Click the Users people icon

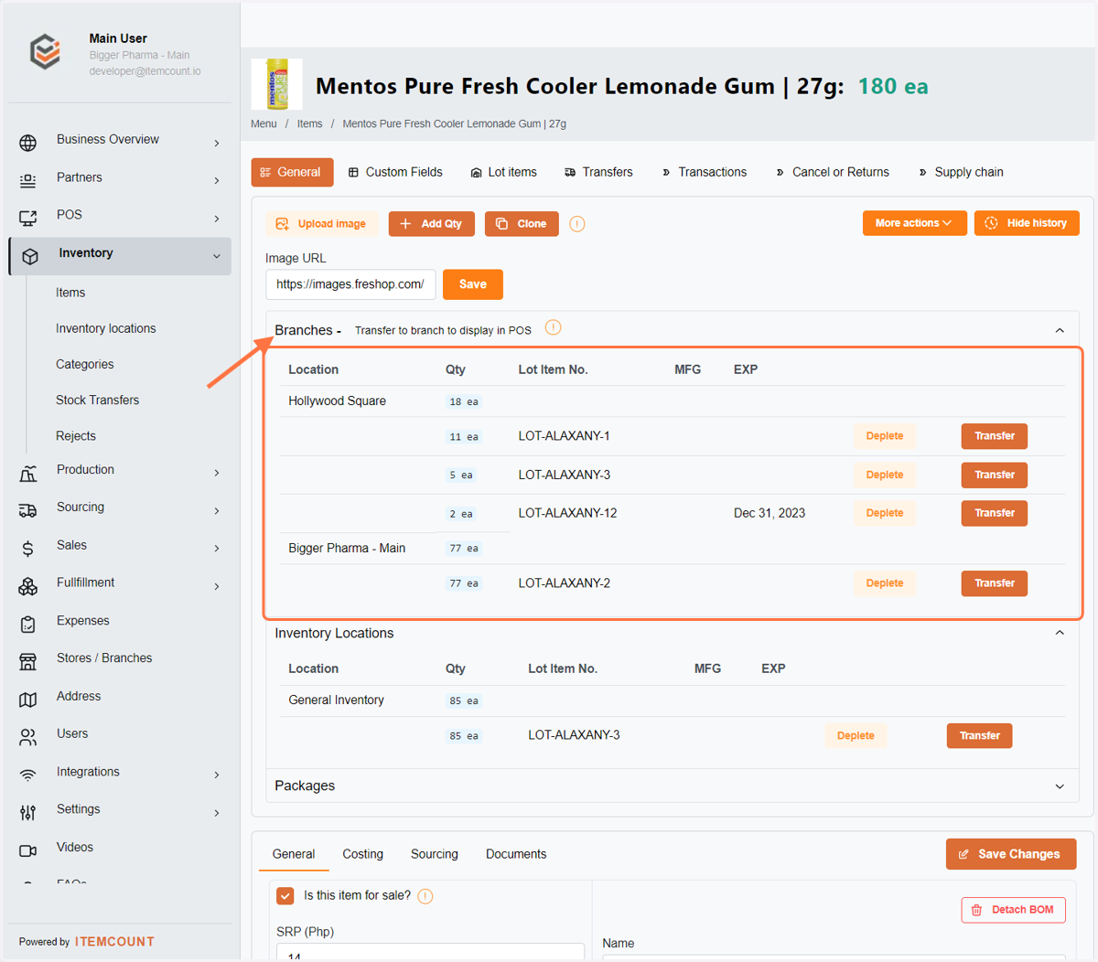tap(28, 737)
